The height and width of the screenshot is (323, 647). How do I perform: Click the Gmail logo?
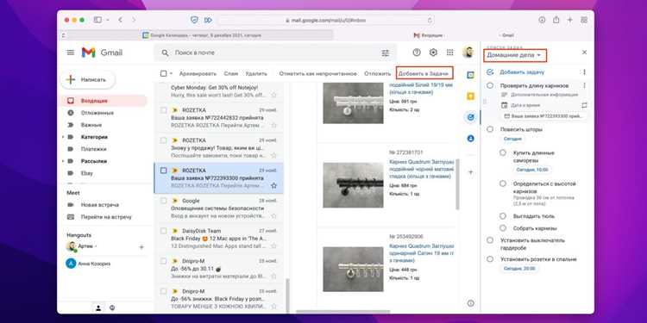(102, 53)
